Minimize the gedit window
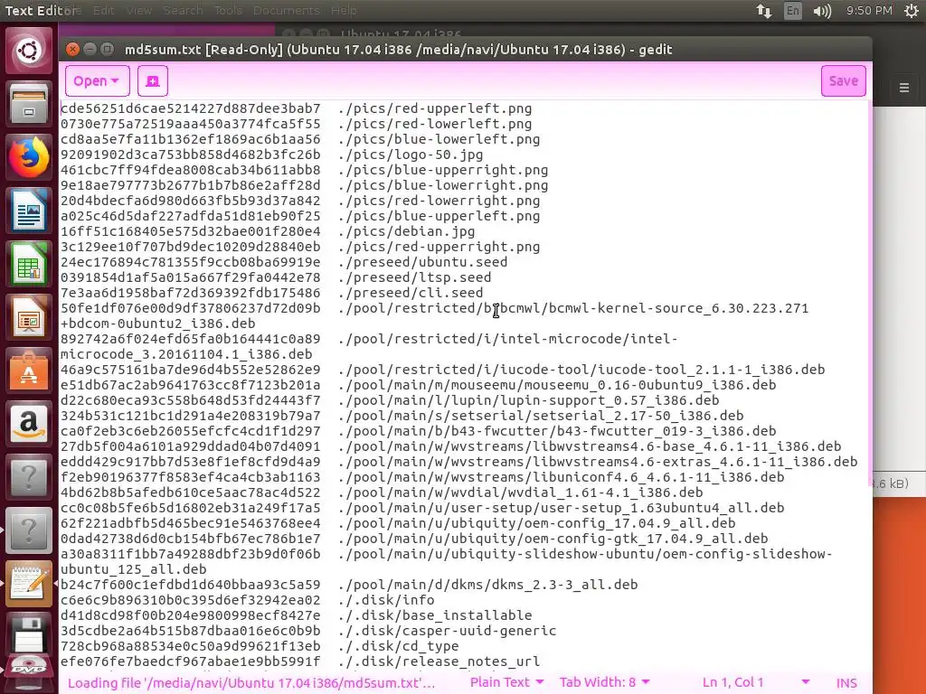Image resolution: width=926 pixels, height=694 pixels. [x=90, y=49]
